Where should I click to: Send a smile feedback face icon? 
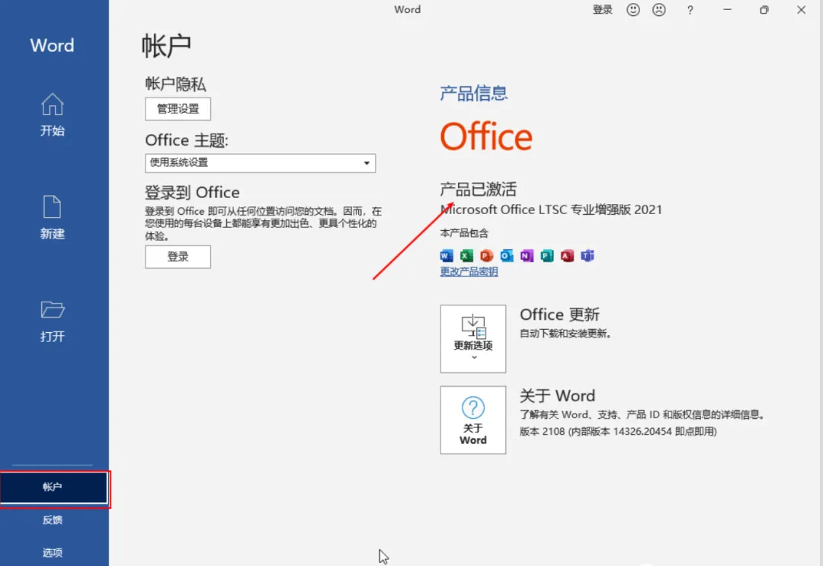pos(633,9)
